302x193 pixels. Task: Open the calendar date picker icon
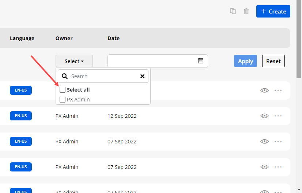tap(201, 61)
